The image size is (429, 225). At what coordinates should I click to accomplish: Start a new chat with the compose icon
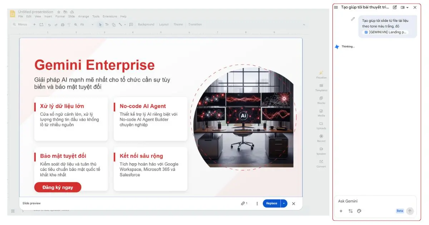395,7
